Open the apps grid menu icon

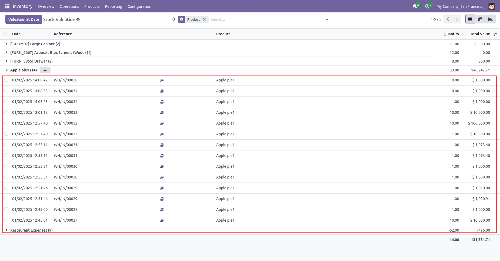(x=7, y=6)
